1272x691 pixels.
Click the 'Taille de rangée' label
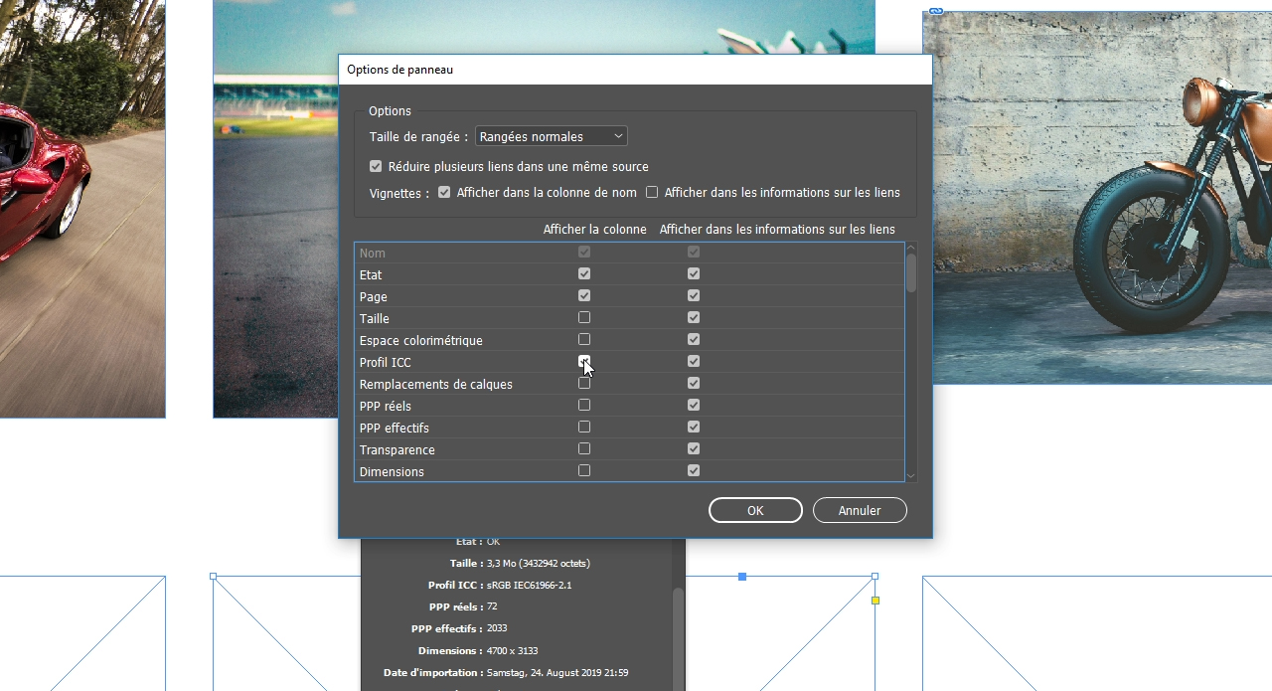pos(419,137)
